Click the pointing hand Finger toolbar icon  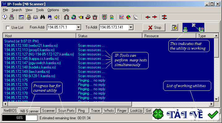coord(81,17)
